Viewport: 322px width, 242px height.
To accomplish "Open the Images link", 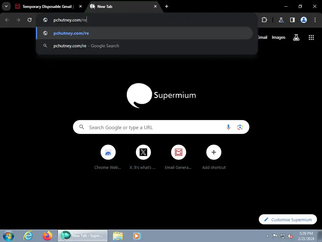I will point(279,37).
